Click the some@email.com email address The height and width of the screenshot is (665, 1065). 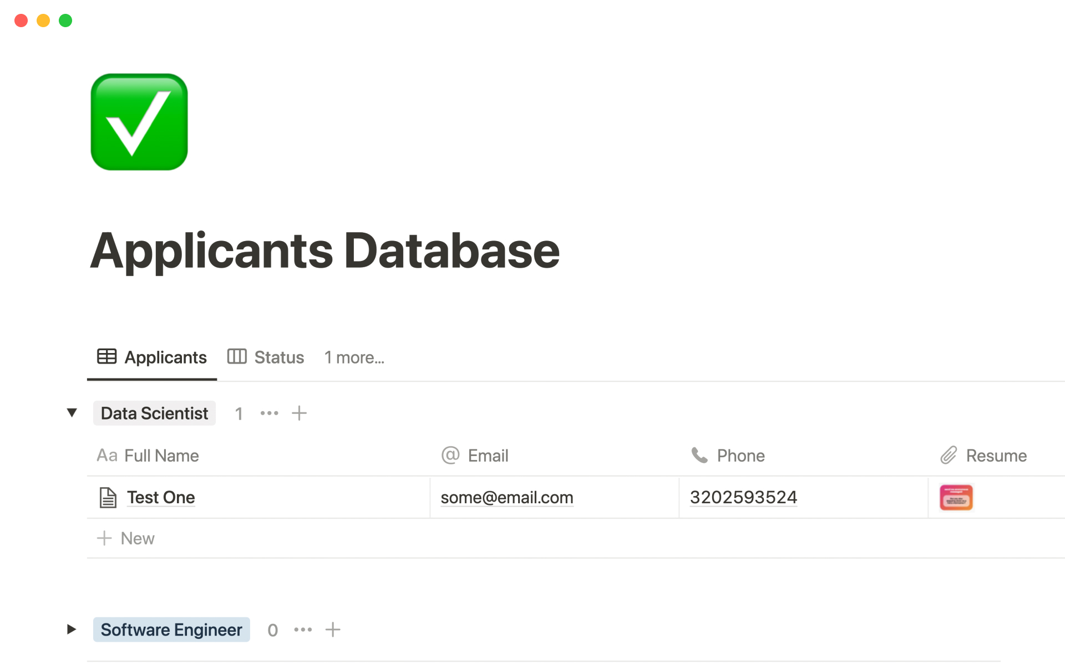tap(506, 497)
